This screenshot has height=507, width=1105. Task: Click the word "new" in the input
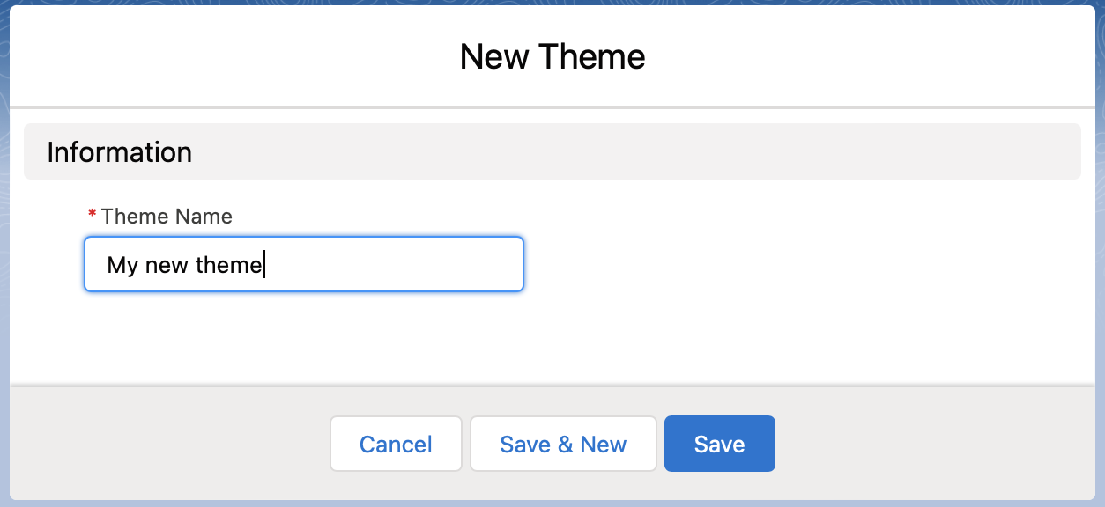[x=167, y=265]
